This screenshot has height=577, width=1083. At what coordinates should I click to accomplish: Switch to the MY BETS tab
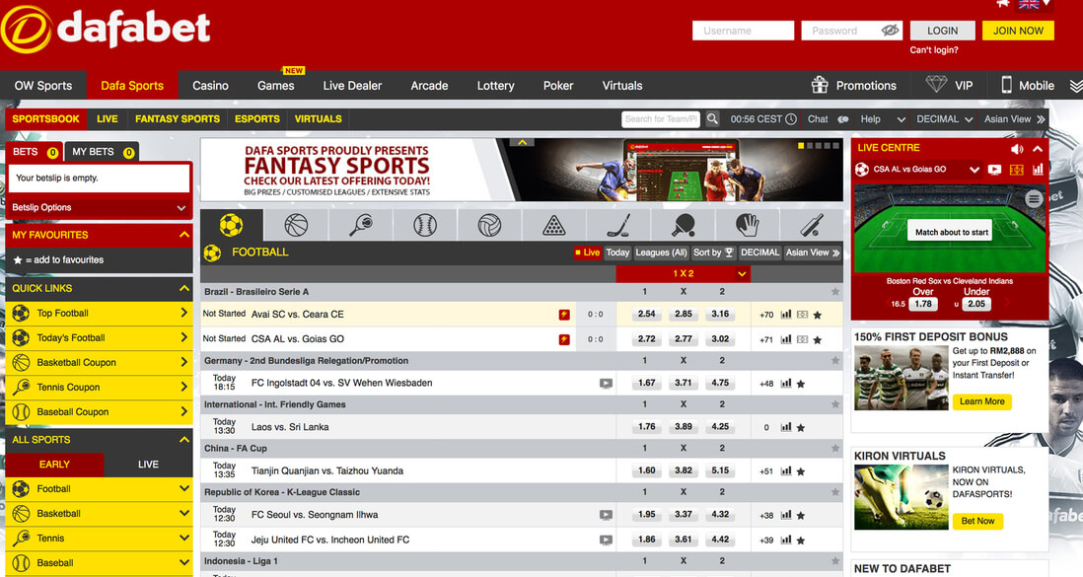pos(103,151)
